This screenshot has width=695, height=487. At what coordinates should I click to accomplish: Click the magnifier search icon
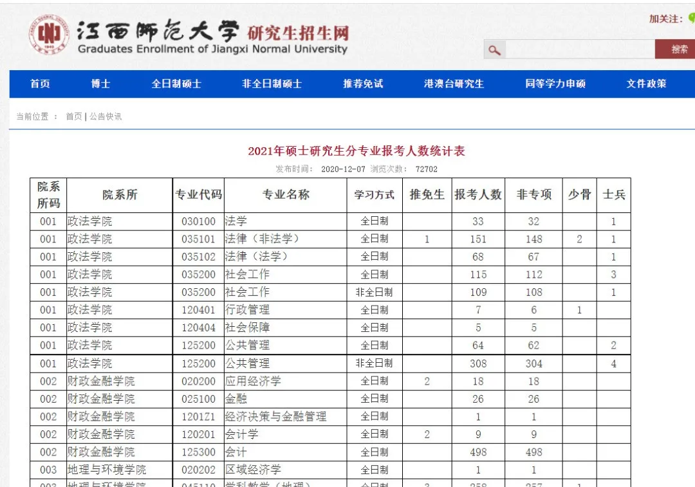[x=494, y=49]
